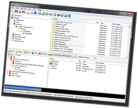Click the green plus Add icon
The image size is (138, 108).
33,53
